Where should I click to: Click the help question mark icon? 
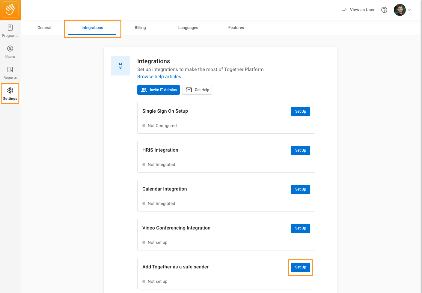(384, 10)
